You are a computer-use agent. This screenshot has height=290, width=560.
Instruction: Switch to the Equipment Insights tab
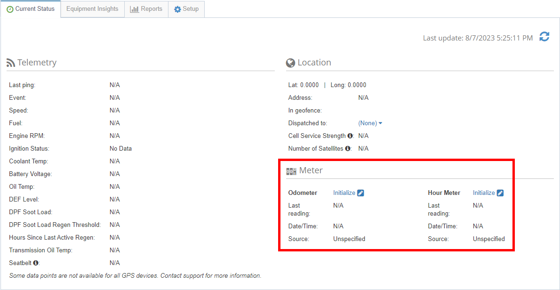92,8
